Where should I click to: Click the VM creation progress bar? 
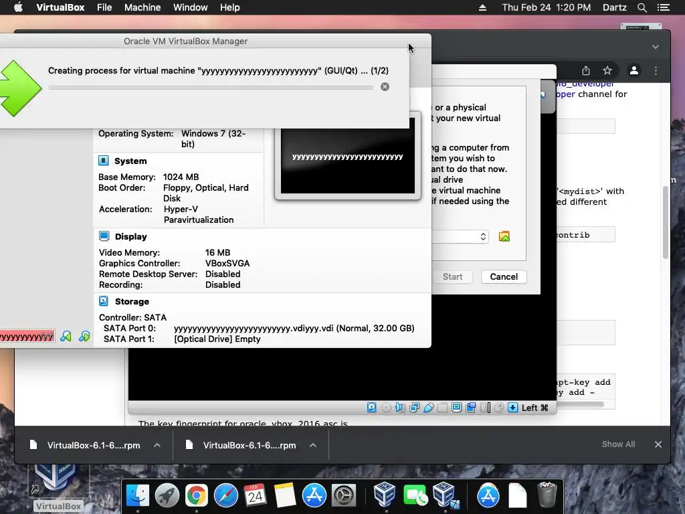[x=211, y=88]
